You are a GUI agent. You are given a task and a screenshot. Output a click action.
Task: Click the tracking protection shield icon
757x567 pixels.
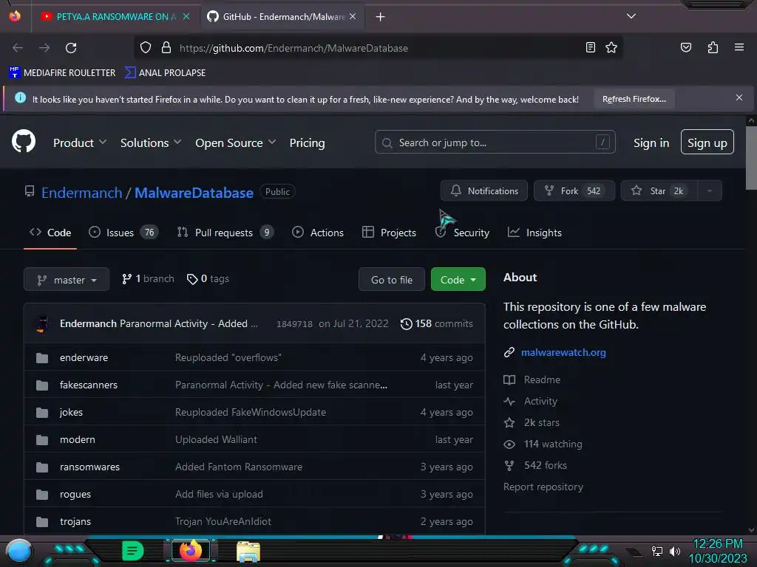pyautogui.click(x=146, y=48)
